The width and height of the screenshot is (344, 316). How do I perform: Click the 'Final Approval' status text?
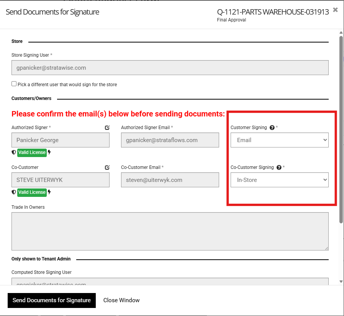click(231, 20)
